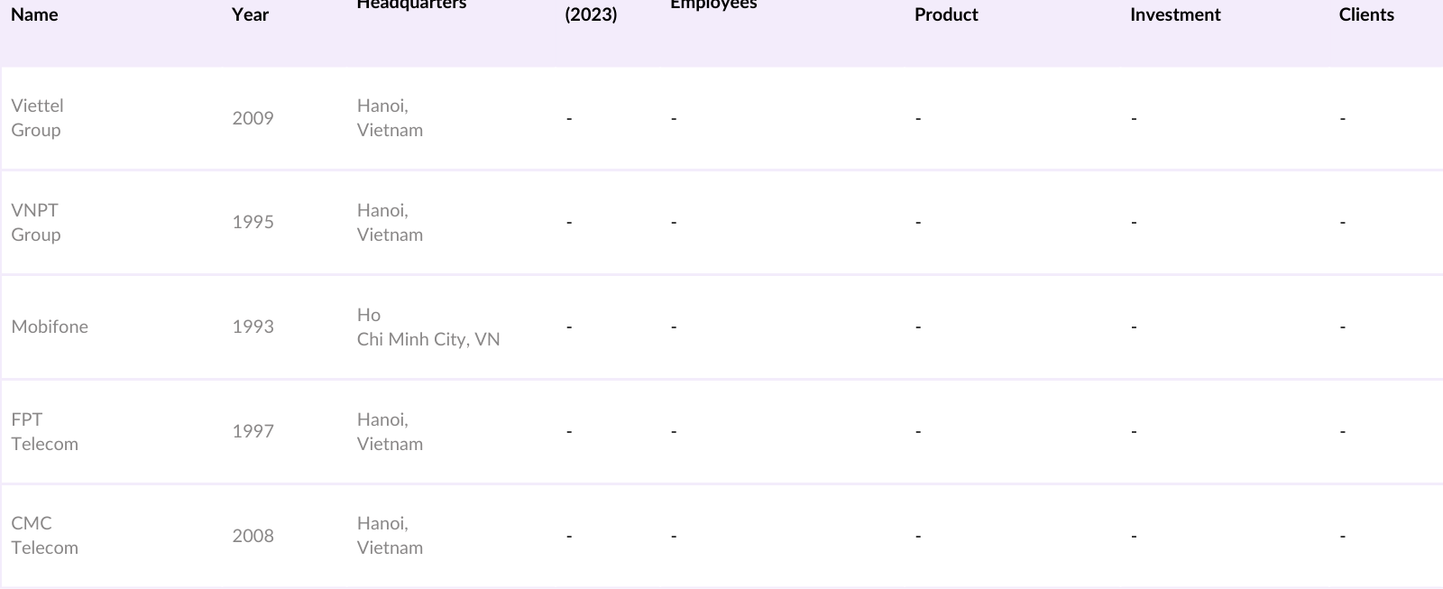The image size is (1443, 589).
Task: Click the 2008 year cell
Action: coord(253,536)
